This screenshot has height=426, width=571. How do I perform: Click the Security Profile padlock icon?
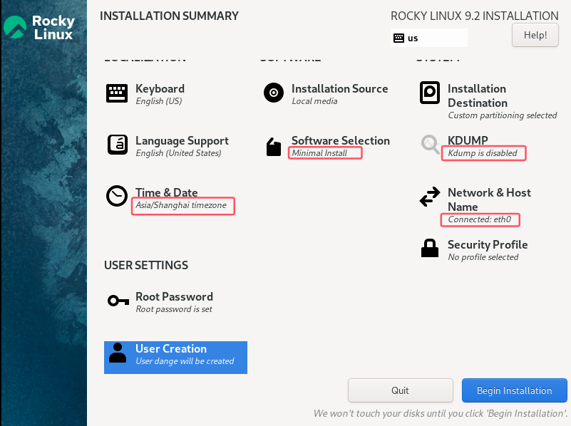click(430, 248)
